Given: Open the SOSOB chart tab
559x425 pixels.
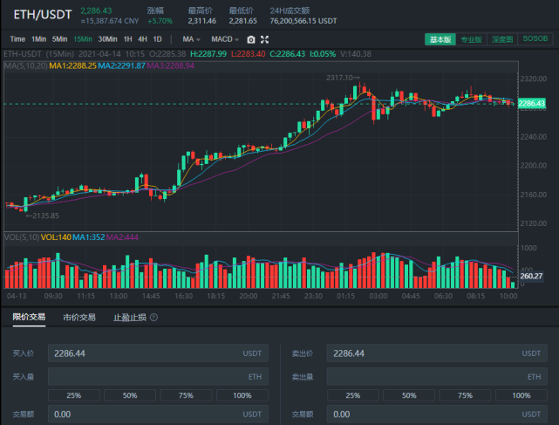Looking at the screenshot, I should [535, 39].
